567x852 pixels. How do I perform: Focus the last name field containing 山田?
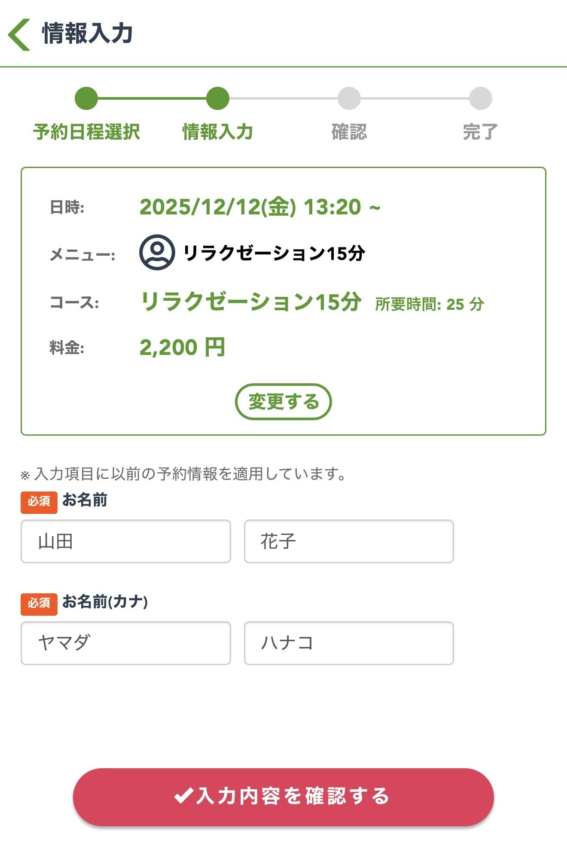coord(125,541)
